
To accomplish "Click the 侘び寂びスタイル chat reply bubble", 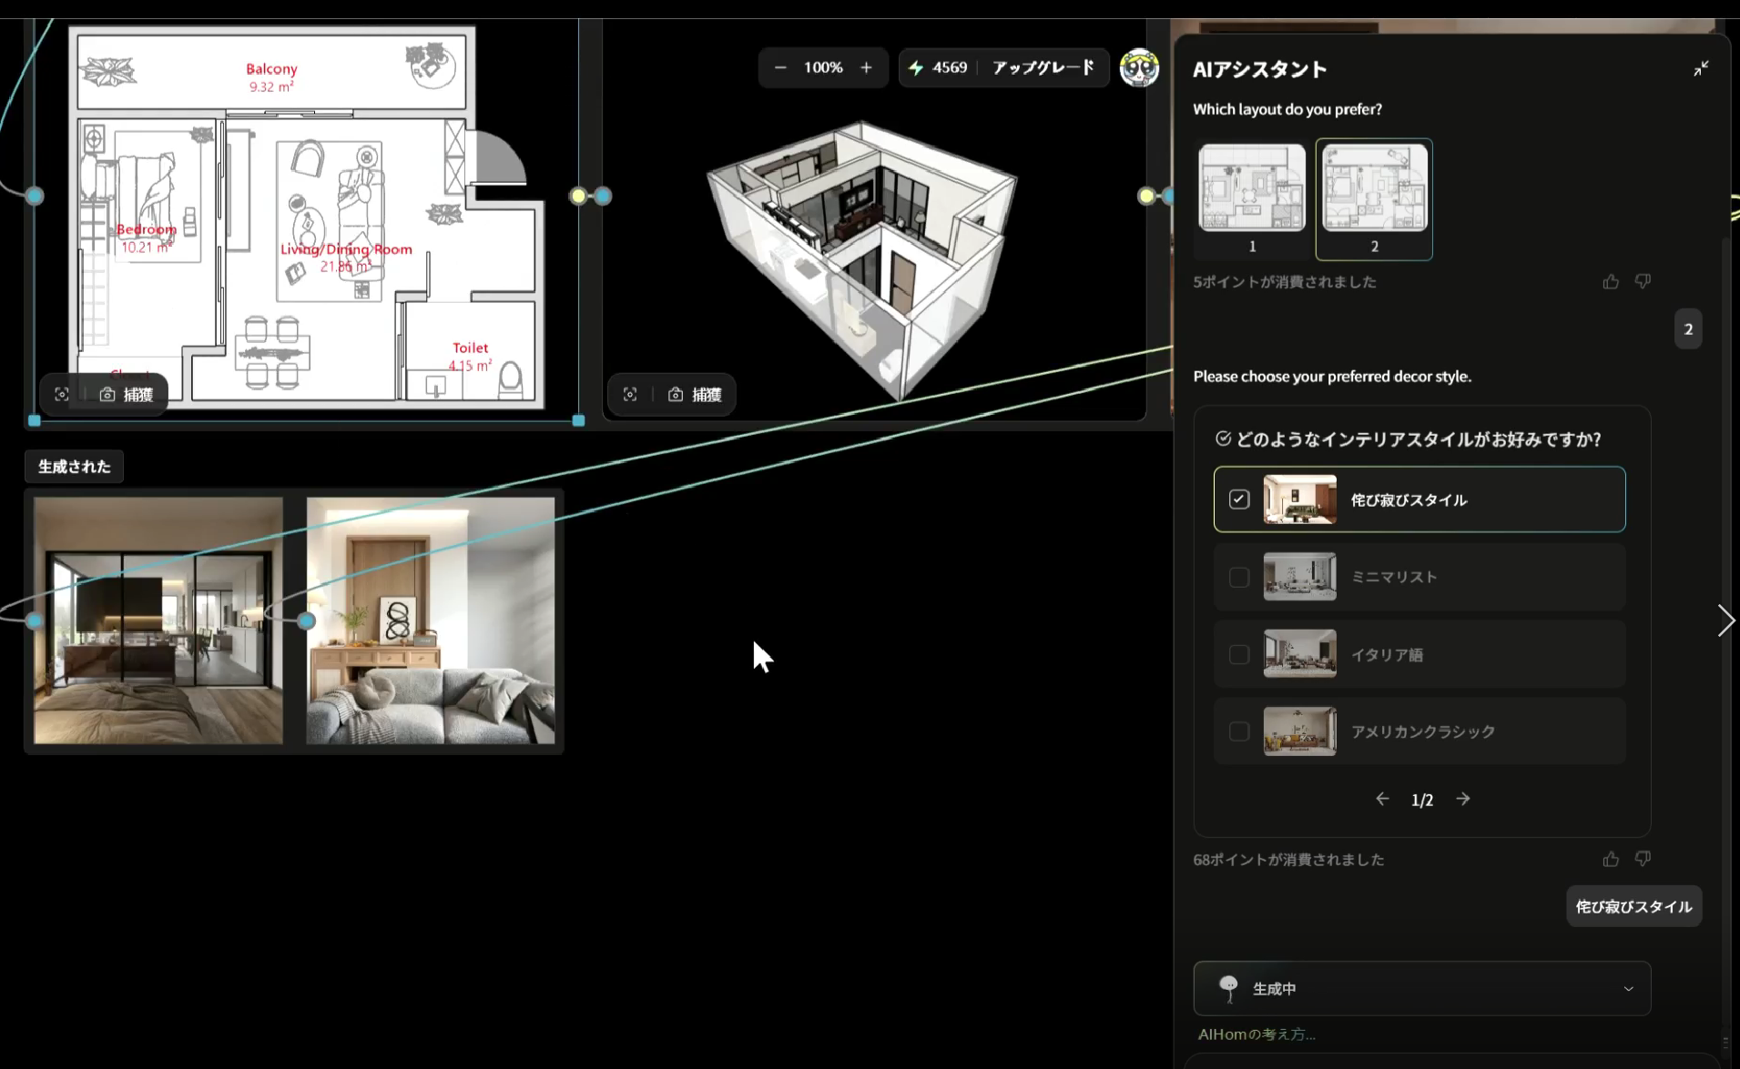I will (x=1633, y=906).
